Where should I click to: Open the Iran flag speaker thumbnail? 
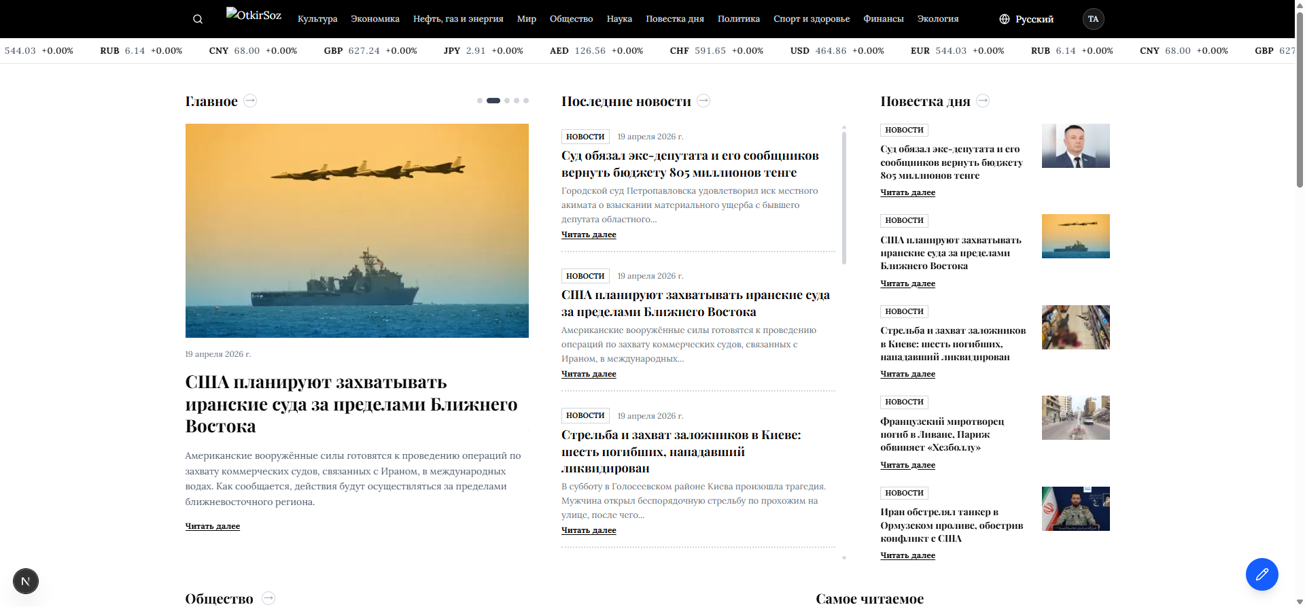pos(1076,508)
